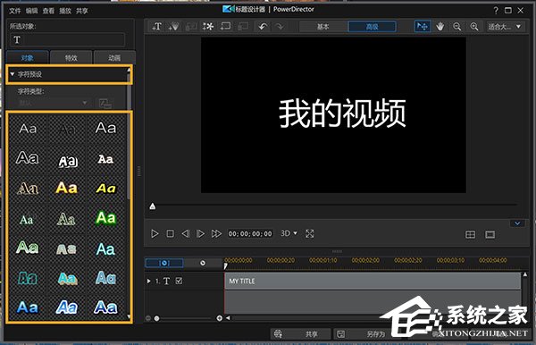Step to next frame
Viewport: 536px width, 345px height.
(x=200, y=233)
